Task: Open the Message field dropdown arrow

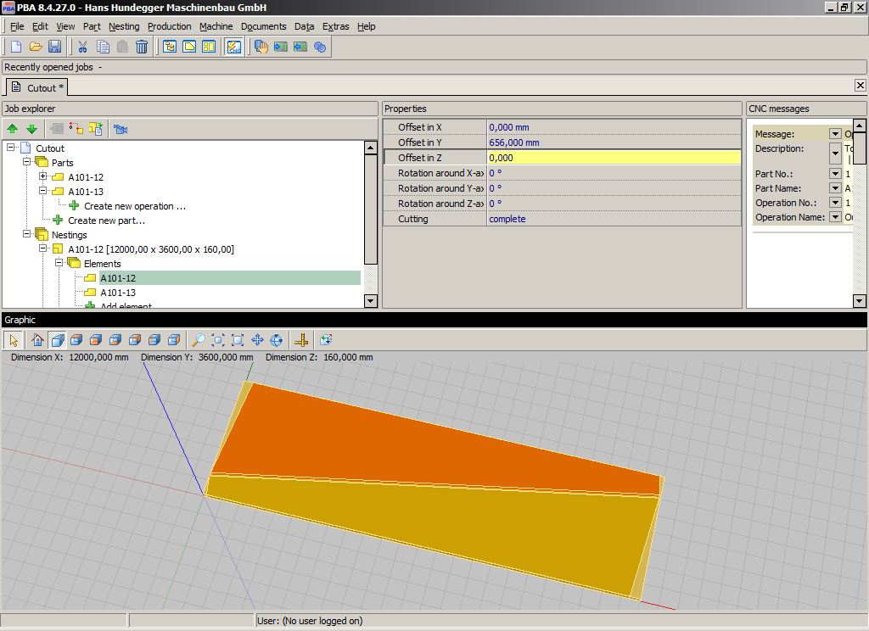Action: (x=835, y=134)
